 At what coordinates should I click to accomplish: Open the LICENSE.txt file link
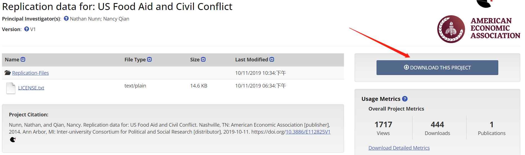coord(31,88)
